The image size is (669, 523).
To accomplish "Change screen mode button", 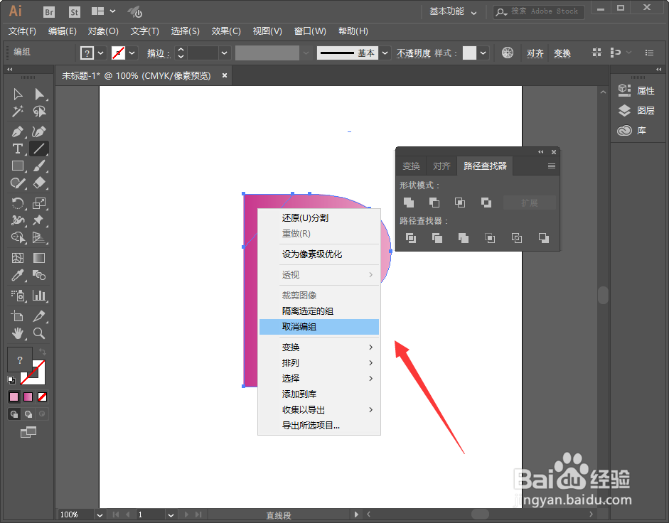I will (x=28, y=433).
